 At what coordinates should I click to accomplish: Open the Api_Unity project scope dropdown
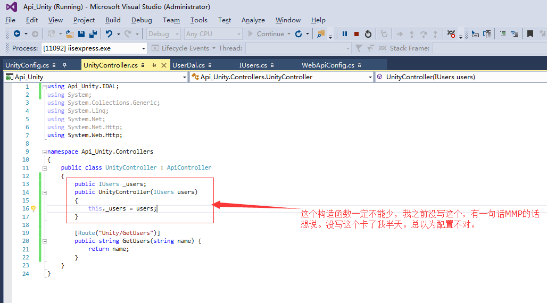(x=96, y=77)
